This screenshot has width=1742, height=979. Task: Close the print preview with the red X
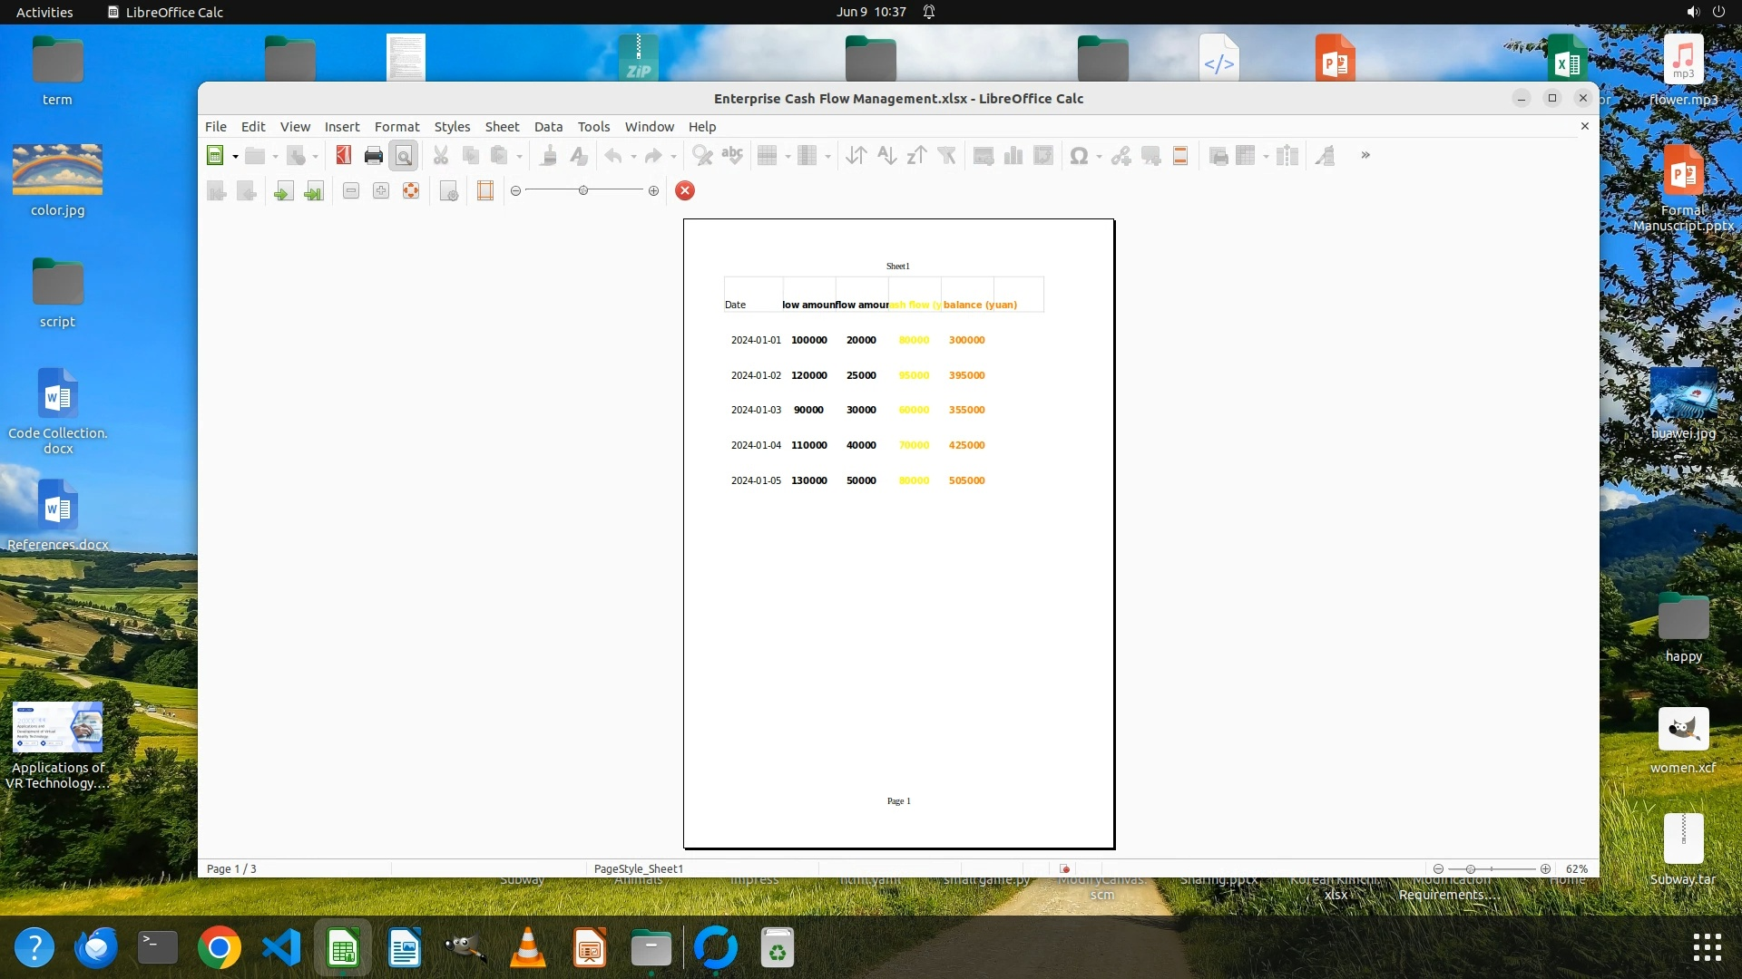tap(685, 190)
